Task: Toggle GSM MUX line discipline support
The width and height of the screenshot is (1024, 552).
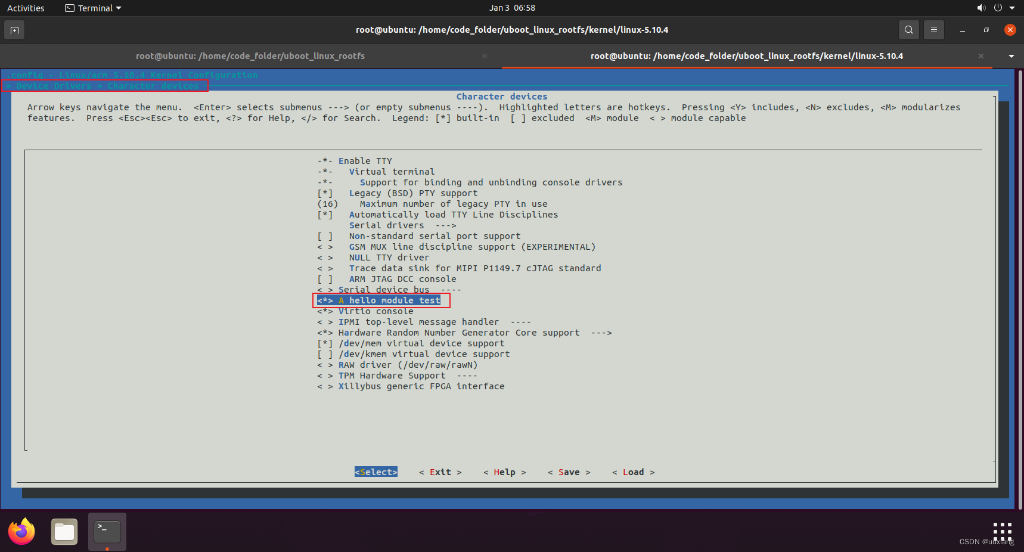Action: point(457,247)
